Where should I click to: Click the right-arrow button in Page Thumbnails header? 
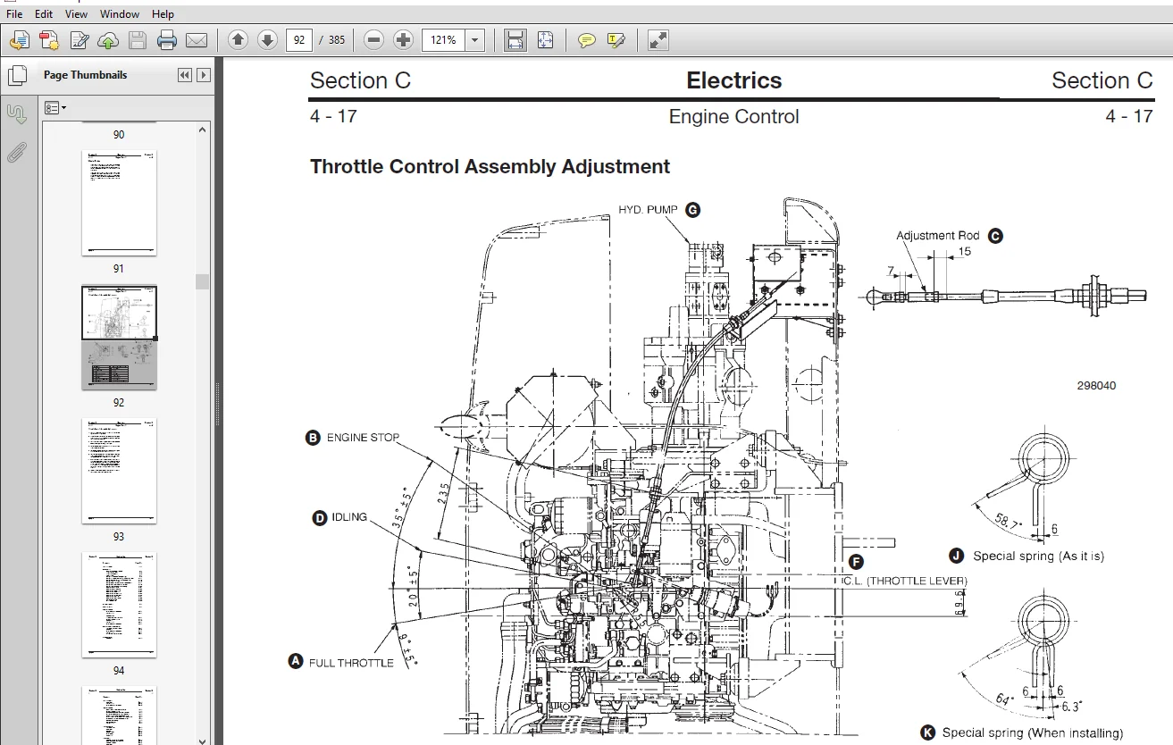coord(204,75)
